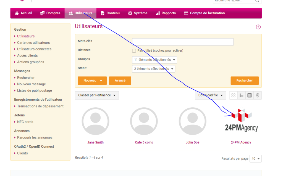This screenshot has width=283, height=176.
Task: Click the quick search magnifier icon
Action: pos(257,1)
